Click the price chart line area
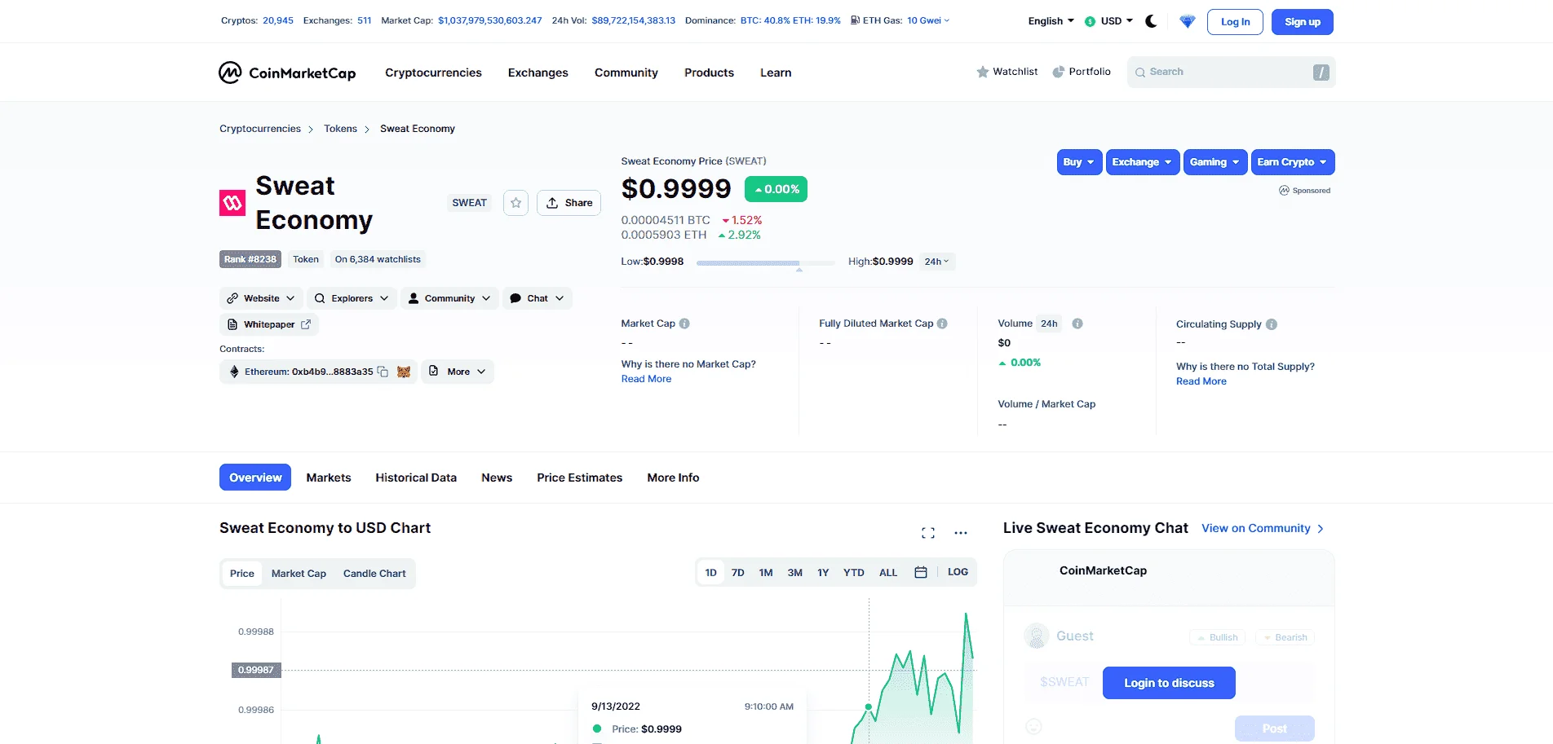Viewport: 1553px width, 744px height. [x=628, y=671]
